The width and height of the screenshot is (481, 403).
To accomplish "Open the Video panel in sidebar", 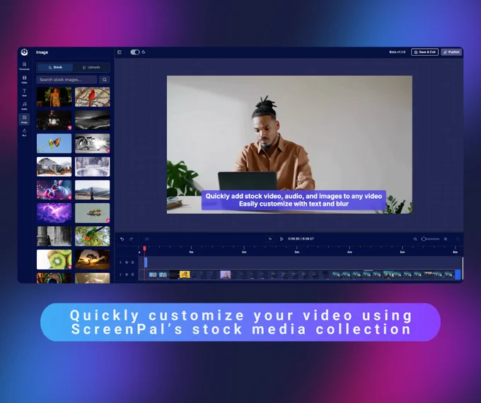I will point(24,79).
